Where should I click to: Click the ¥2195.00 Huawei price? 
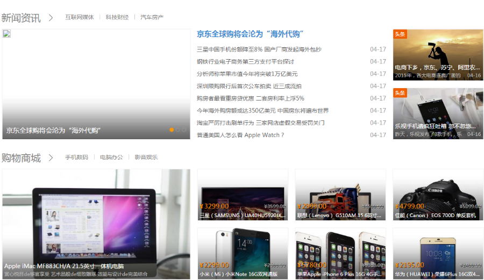click(x=410, y=265)
